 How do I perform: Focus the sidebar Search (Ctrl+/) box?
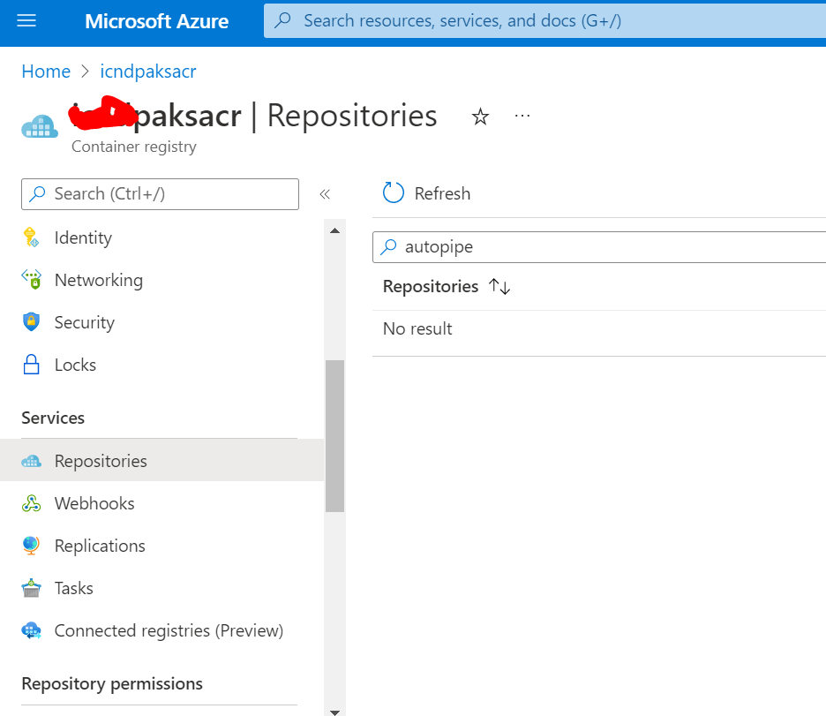[160, 194]
